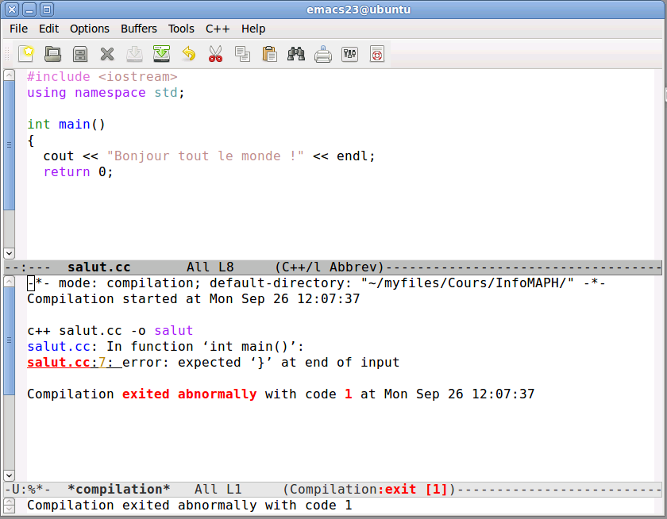Copy selection using toolbar copy icon

(x=242, y=54)
